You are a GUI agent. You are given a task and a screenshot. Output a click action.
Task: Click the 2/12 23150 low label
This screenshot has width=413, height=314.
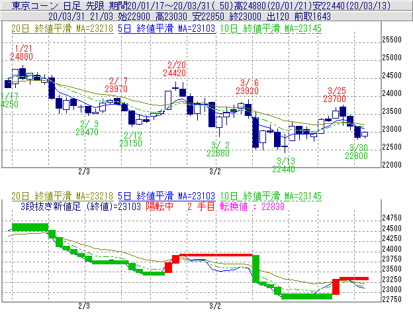tap(130, 139)
